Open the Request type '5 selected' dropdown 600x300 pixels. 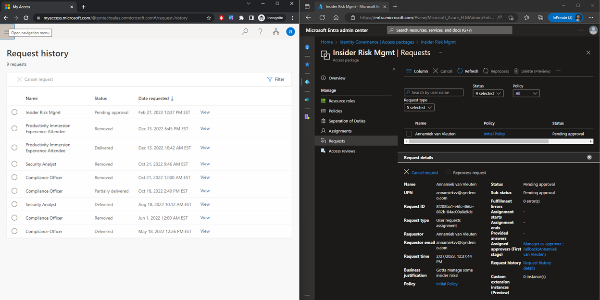(419, 107)
